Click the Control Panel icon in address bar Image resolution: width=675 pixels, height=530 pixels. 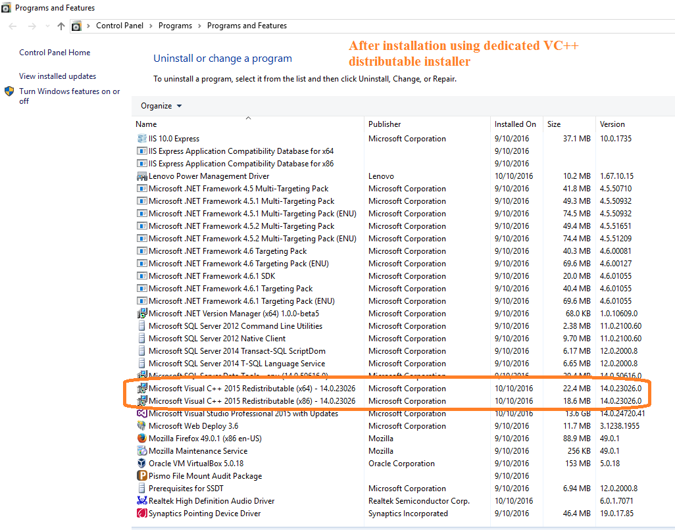coord(76,26)
